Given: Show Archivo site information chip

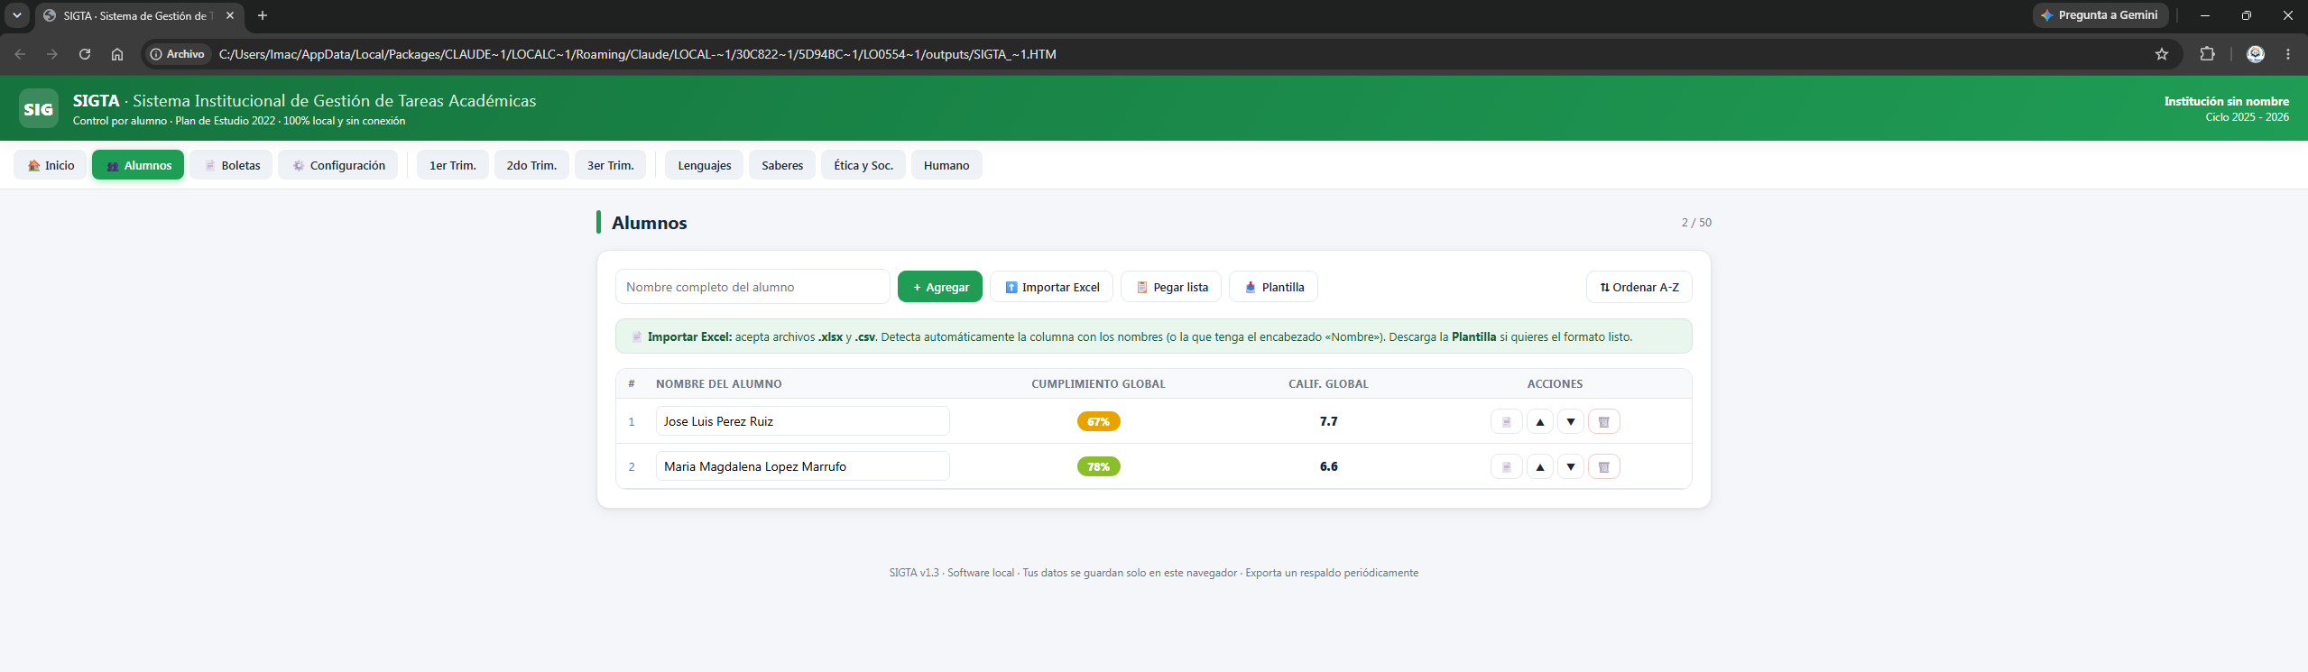Looking at the screenshot, I should pyautogui.click(x=178, y=54).
